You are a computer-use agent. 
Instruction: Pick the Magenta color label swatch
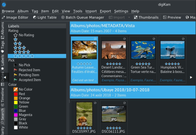16,115
